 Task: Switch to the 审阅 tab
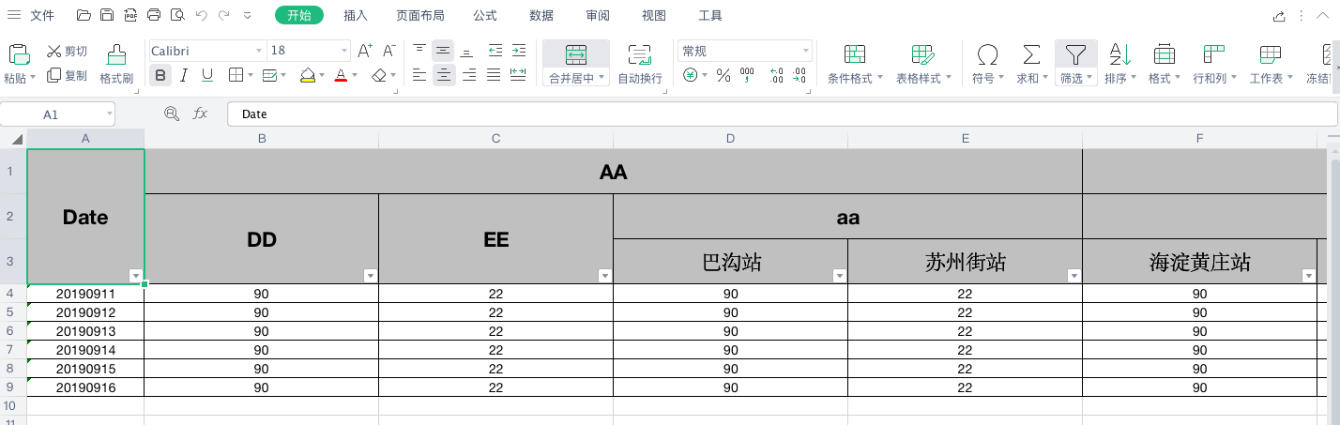[598, 16]
